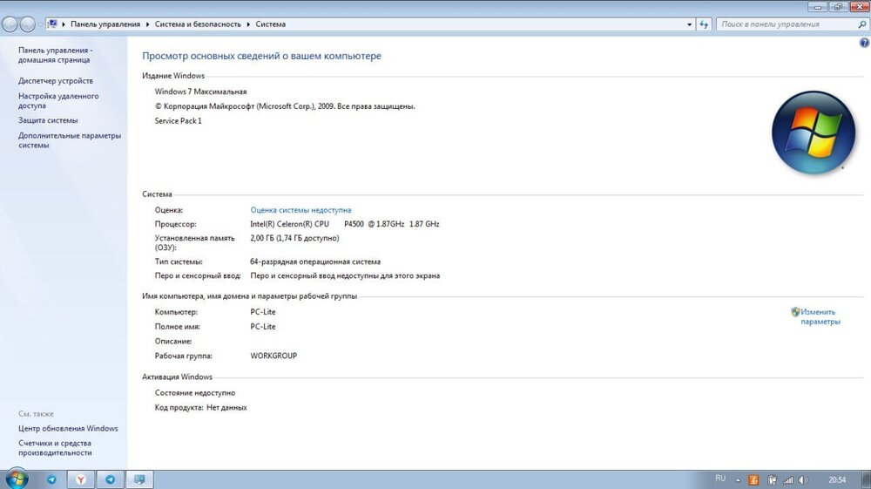Click the Microsoft Corp. copyright line
This screenshot has height=489, width=871.
[285, 106]
